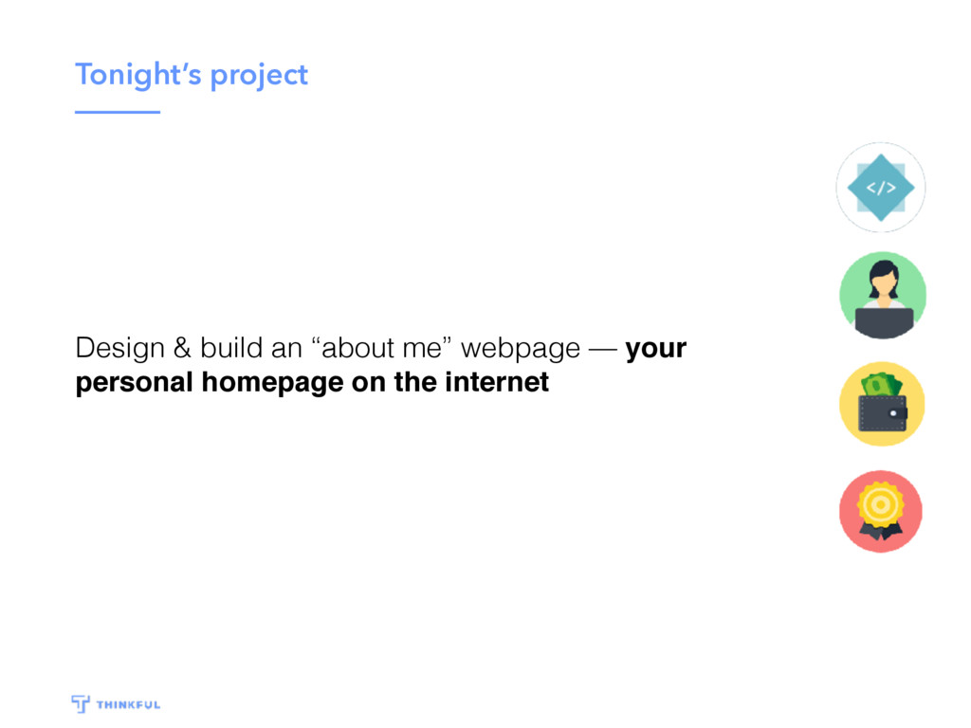Select the woman at laptop icon

883,296
